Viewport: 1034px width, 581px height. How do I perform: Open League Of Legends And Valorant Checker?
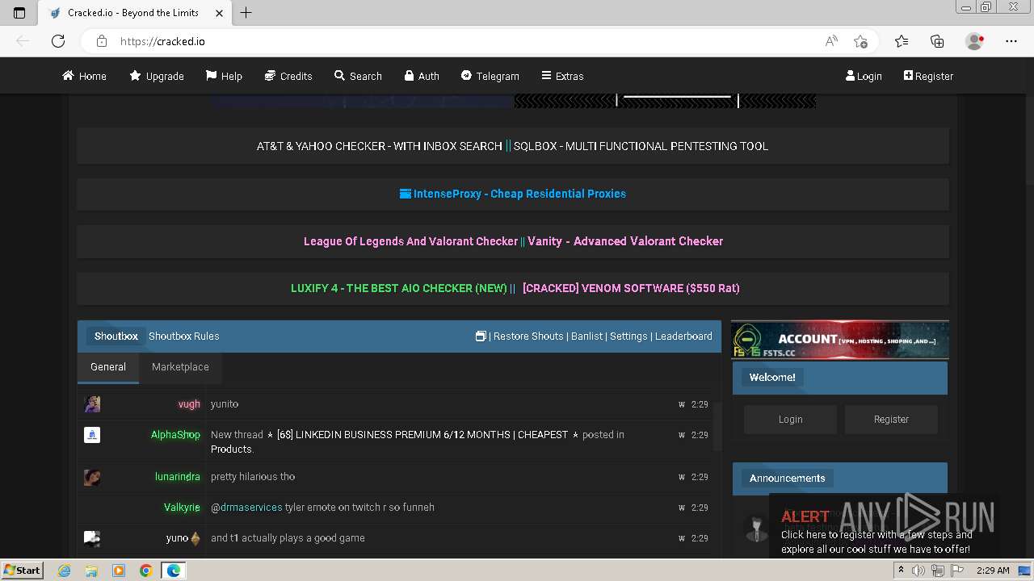[x=410, y=241]
